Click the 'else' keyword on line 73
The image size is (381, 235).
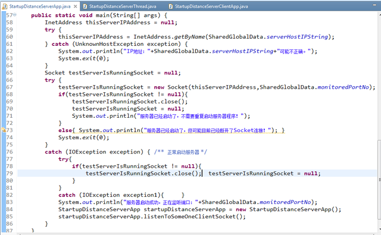pos(65,130)
